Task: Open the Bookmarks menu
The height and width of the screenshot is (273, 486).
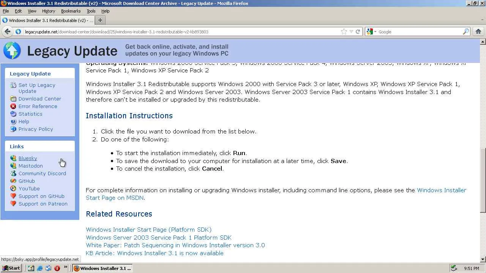Action: click(x=71, y=11)
